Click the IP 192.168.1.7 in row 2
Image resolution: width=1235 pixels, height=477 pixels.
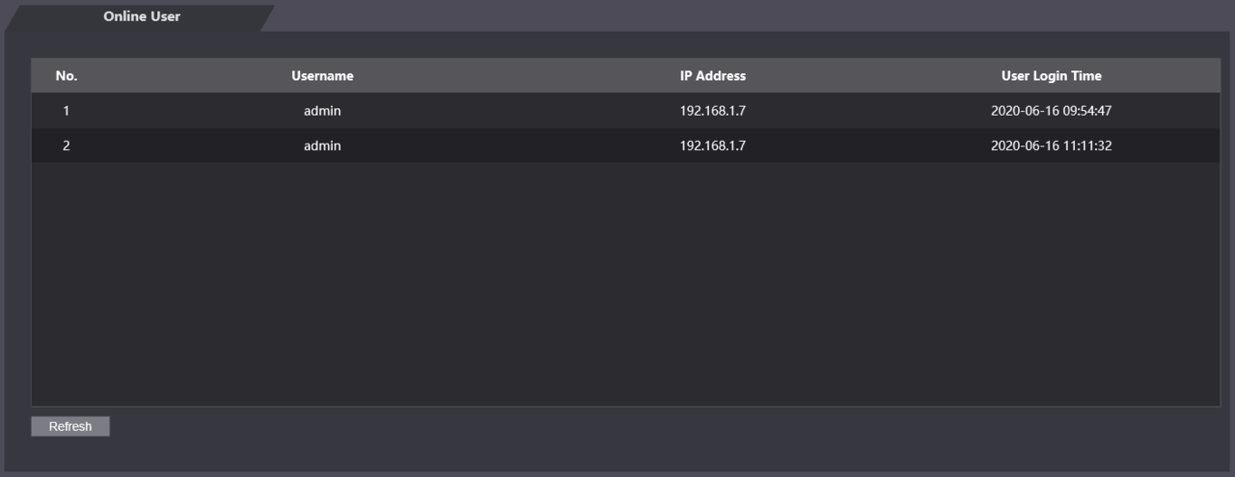pos(713,146)
